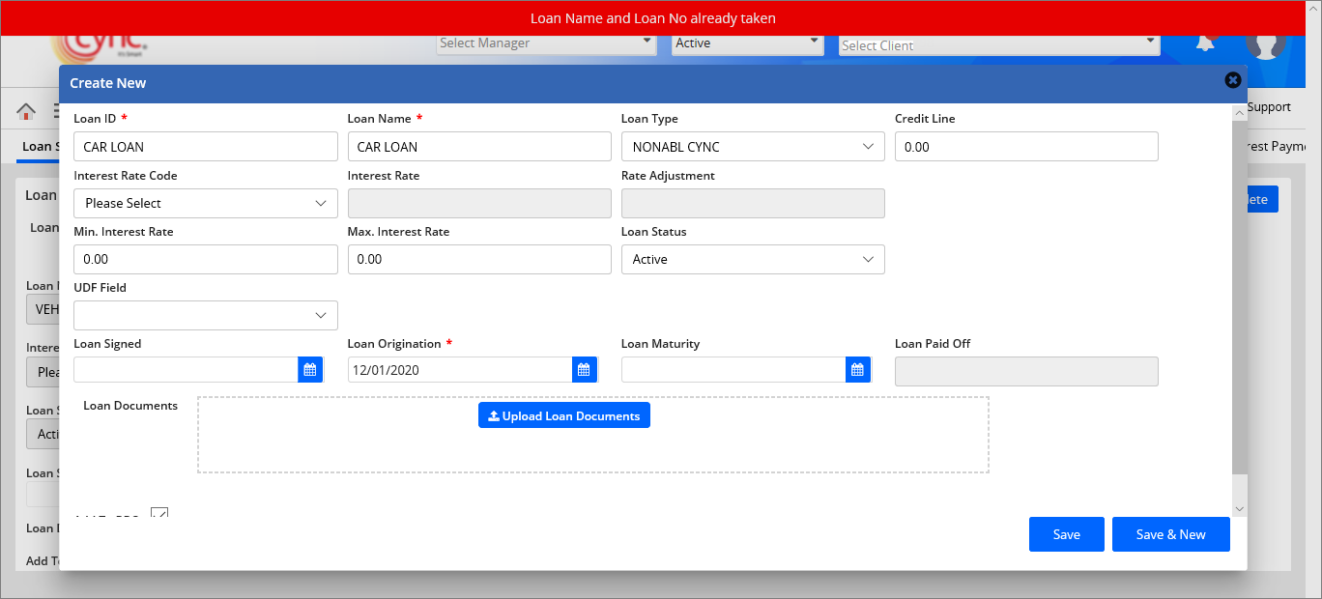Open the UDF Field dropdown
Screen dimensions: 1322x599
[x=205, y=315]
